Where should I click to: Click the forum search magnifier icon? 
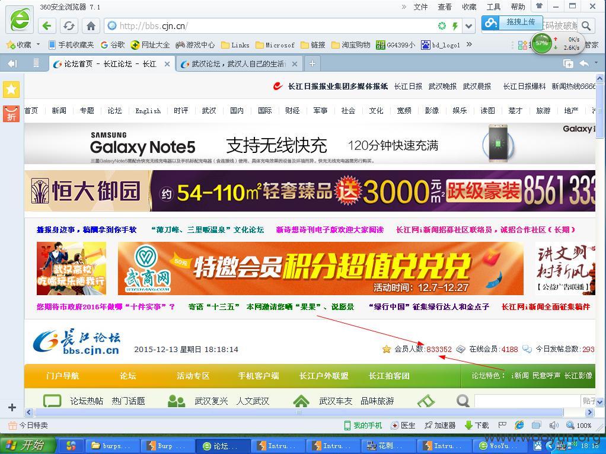coord(463,401)
